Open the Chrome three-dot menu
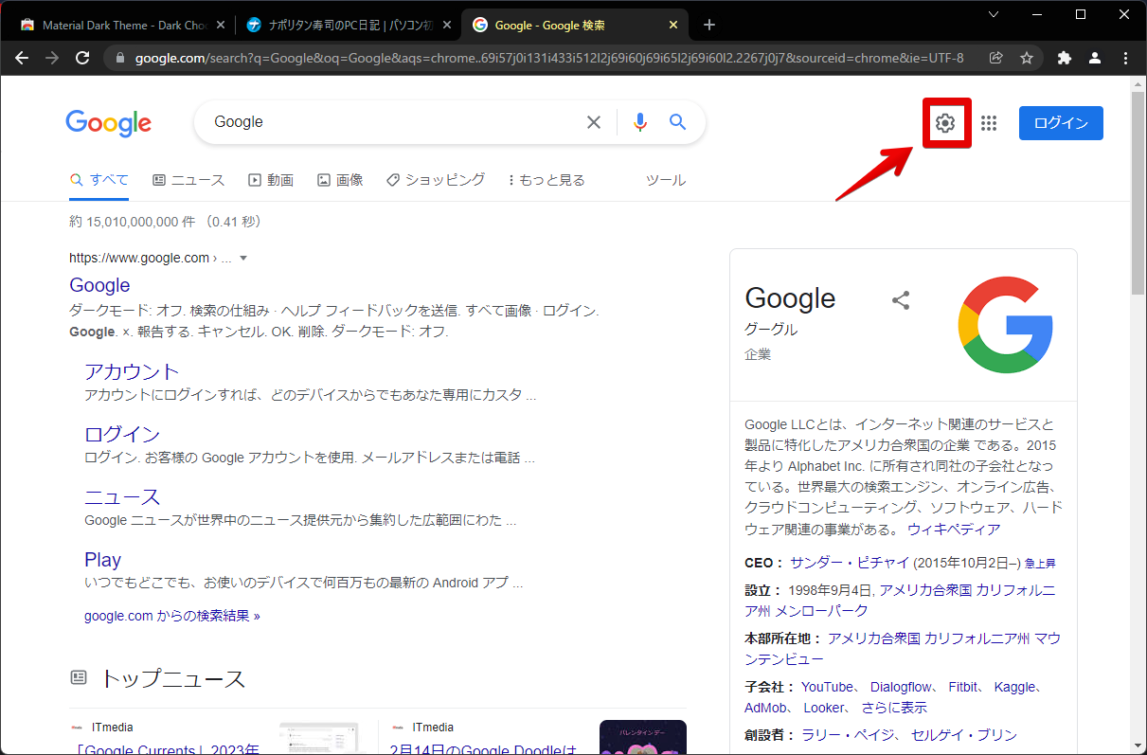The width and height of the screenshot is (1147, 755). [1125, 58]
